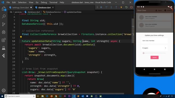The height and width of the screenshot is (98, 175).
Task: Open the Search view in activity bar
Action: point(4,16)
